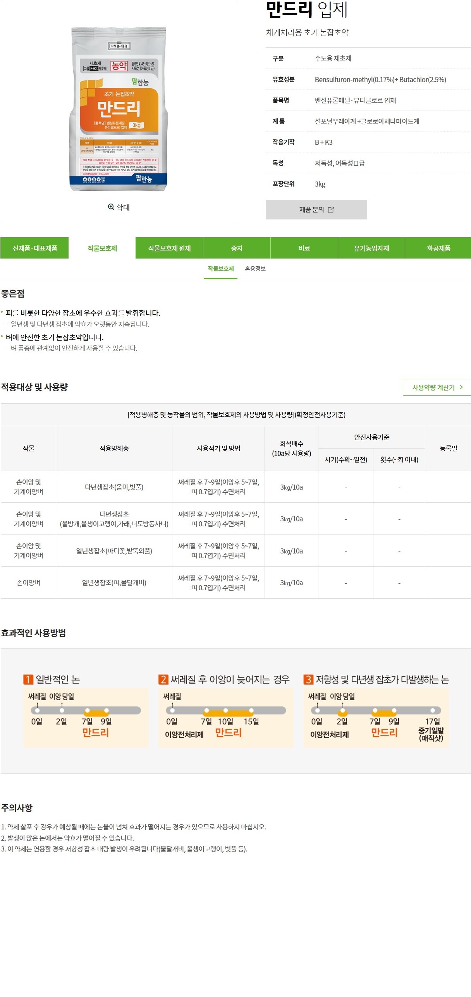Open the 작물보호제 원제 tab
The image size is (471, 997).
point(169,248)
